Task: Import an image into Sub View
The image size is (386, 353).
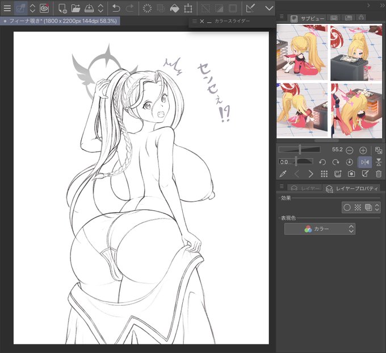Action: (x=338, y=174)
